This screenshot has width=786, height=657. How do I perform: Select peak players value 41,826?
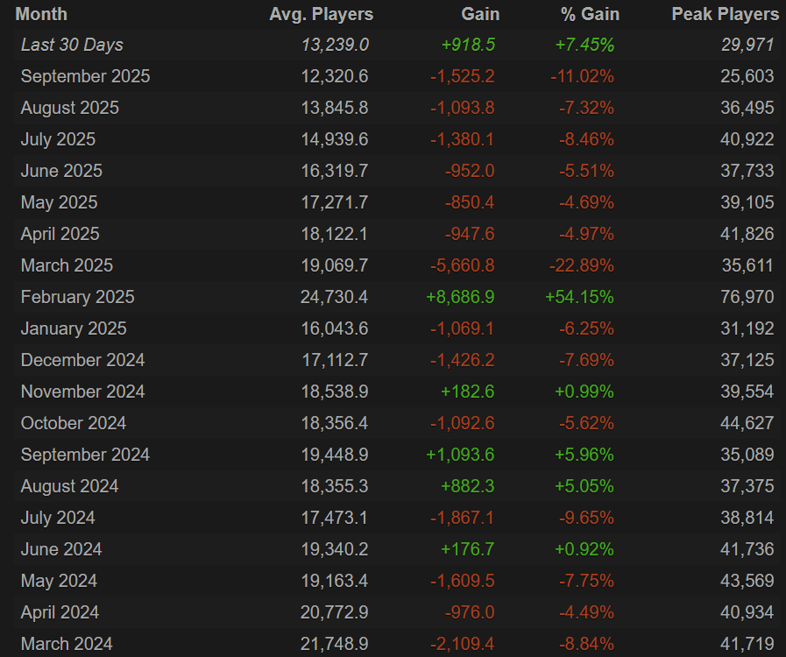[747, 234]
